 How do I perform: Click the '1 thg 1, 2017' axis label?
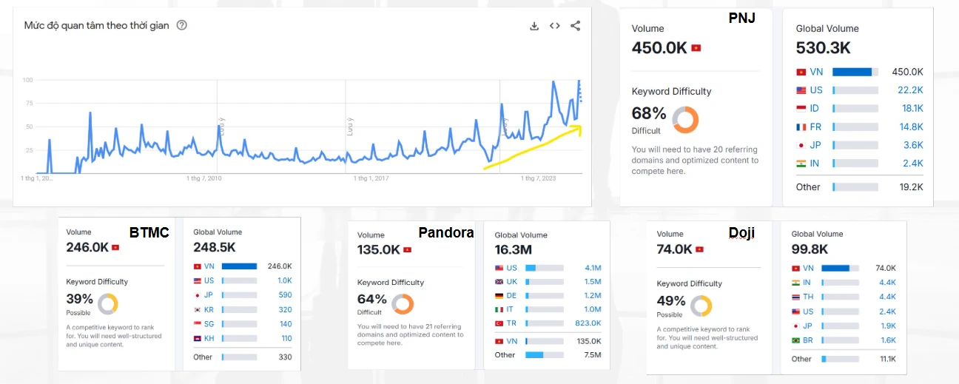[x=371, y=178]
